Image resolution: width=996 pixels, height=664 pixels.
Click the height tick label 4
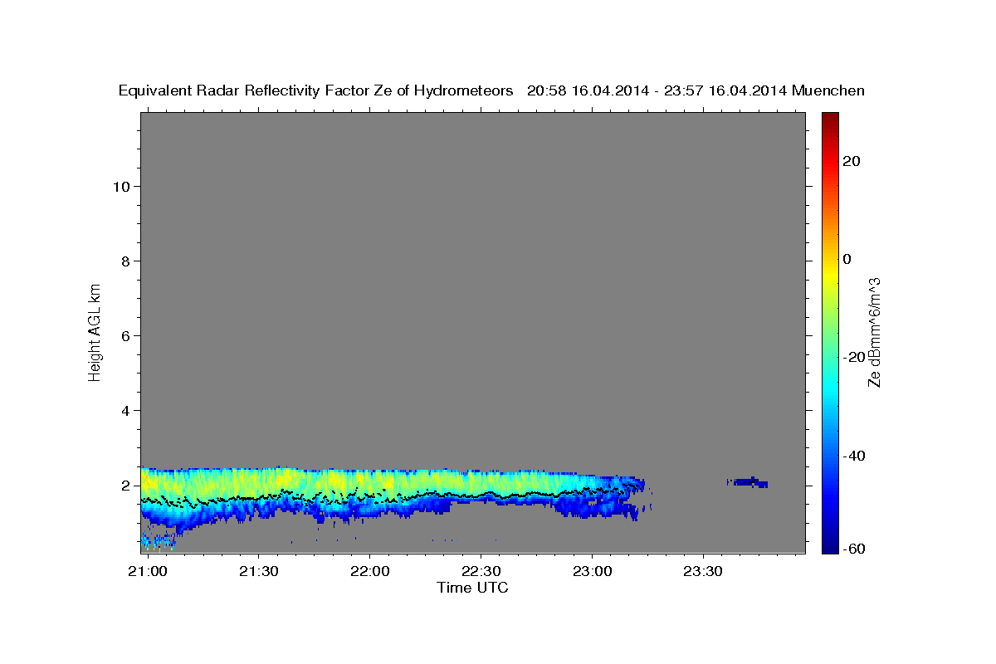tap(124, 411)
